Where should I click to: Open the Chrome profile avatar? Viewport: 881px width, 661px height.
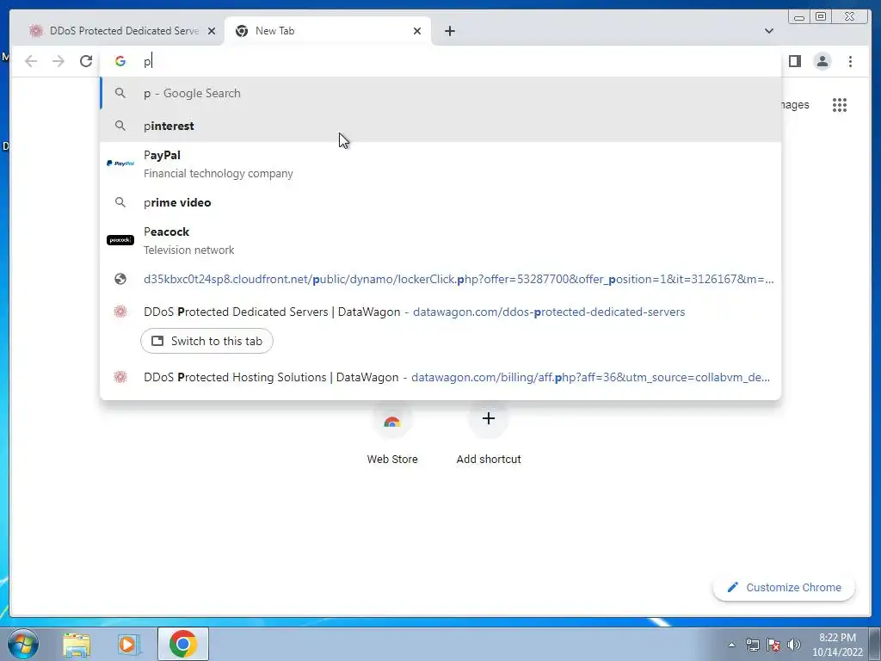[x=822, y=61]
